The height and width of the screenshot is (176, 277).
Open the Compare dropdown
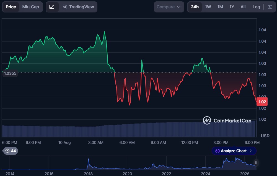tap(169, 7)
